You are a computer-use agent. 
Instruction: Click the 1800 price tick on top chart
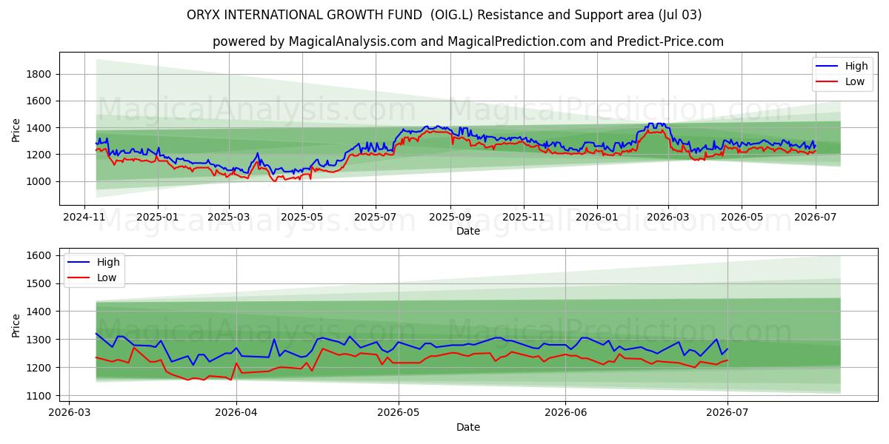[x=38, y=74]
